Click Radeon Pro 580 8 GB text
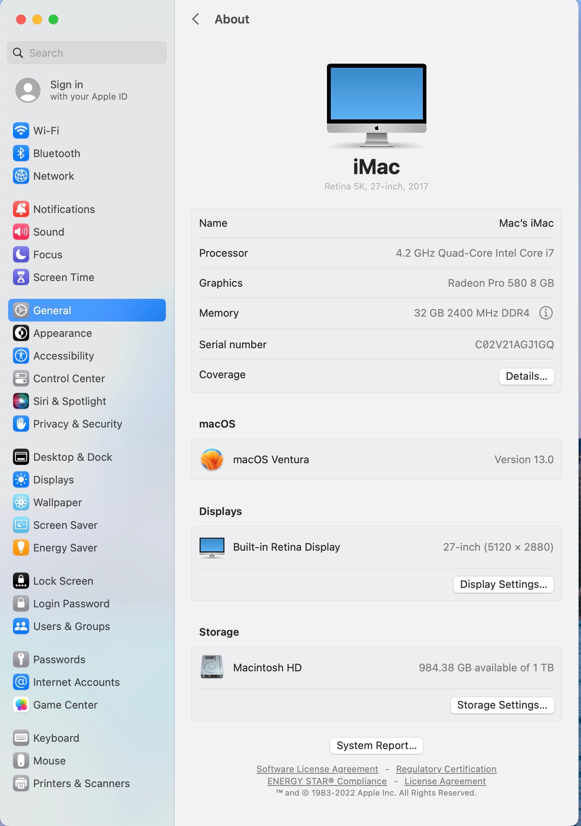Viewport: 581px width, 826px height. click(501, 283)
